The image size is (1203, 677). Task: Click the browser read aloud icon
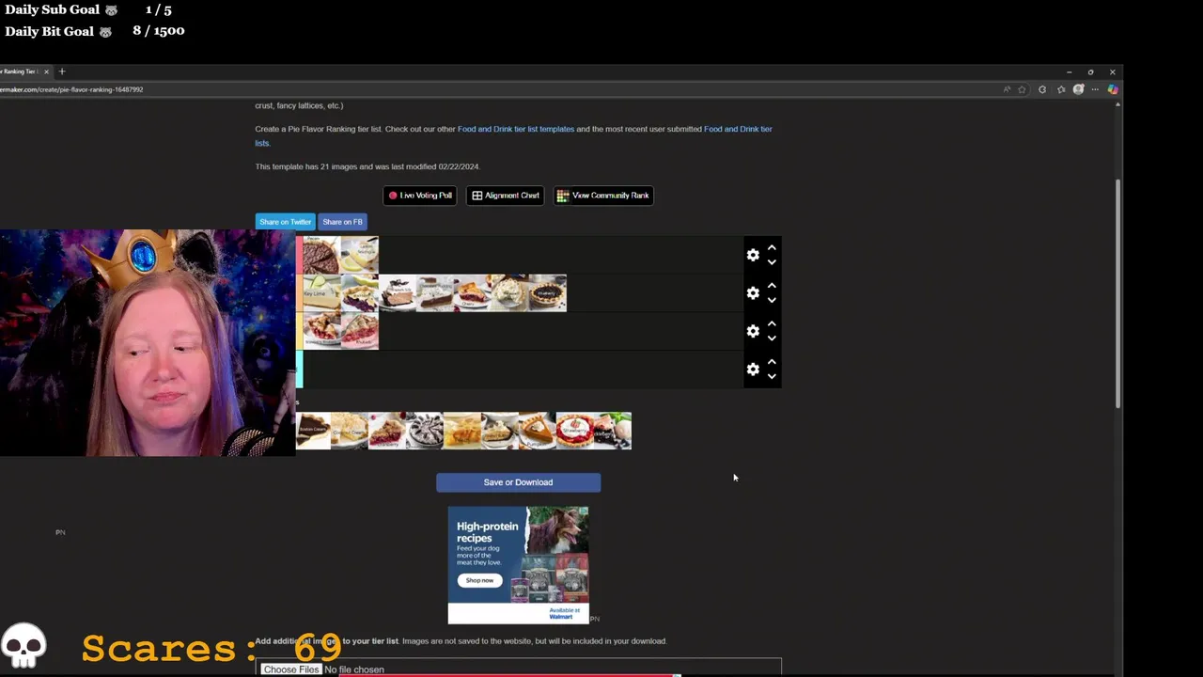(1007, 89)
